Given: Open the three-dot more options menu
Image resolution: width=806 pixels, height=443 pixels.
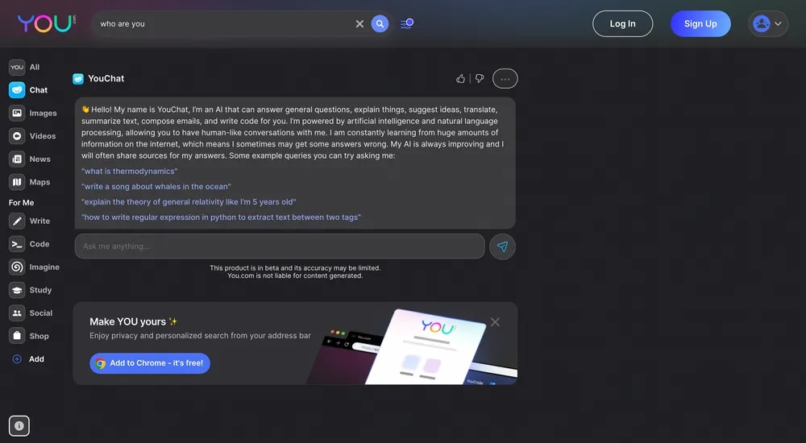Looking at the screenshot, I should pos(505,79).
